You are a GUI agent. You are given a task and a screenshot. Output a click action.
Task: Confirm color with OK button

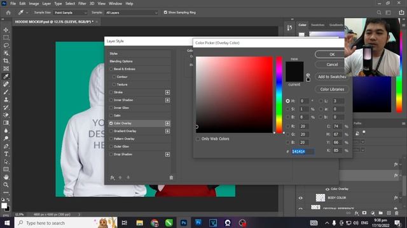[332, 54]
